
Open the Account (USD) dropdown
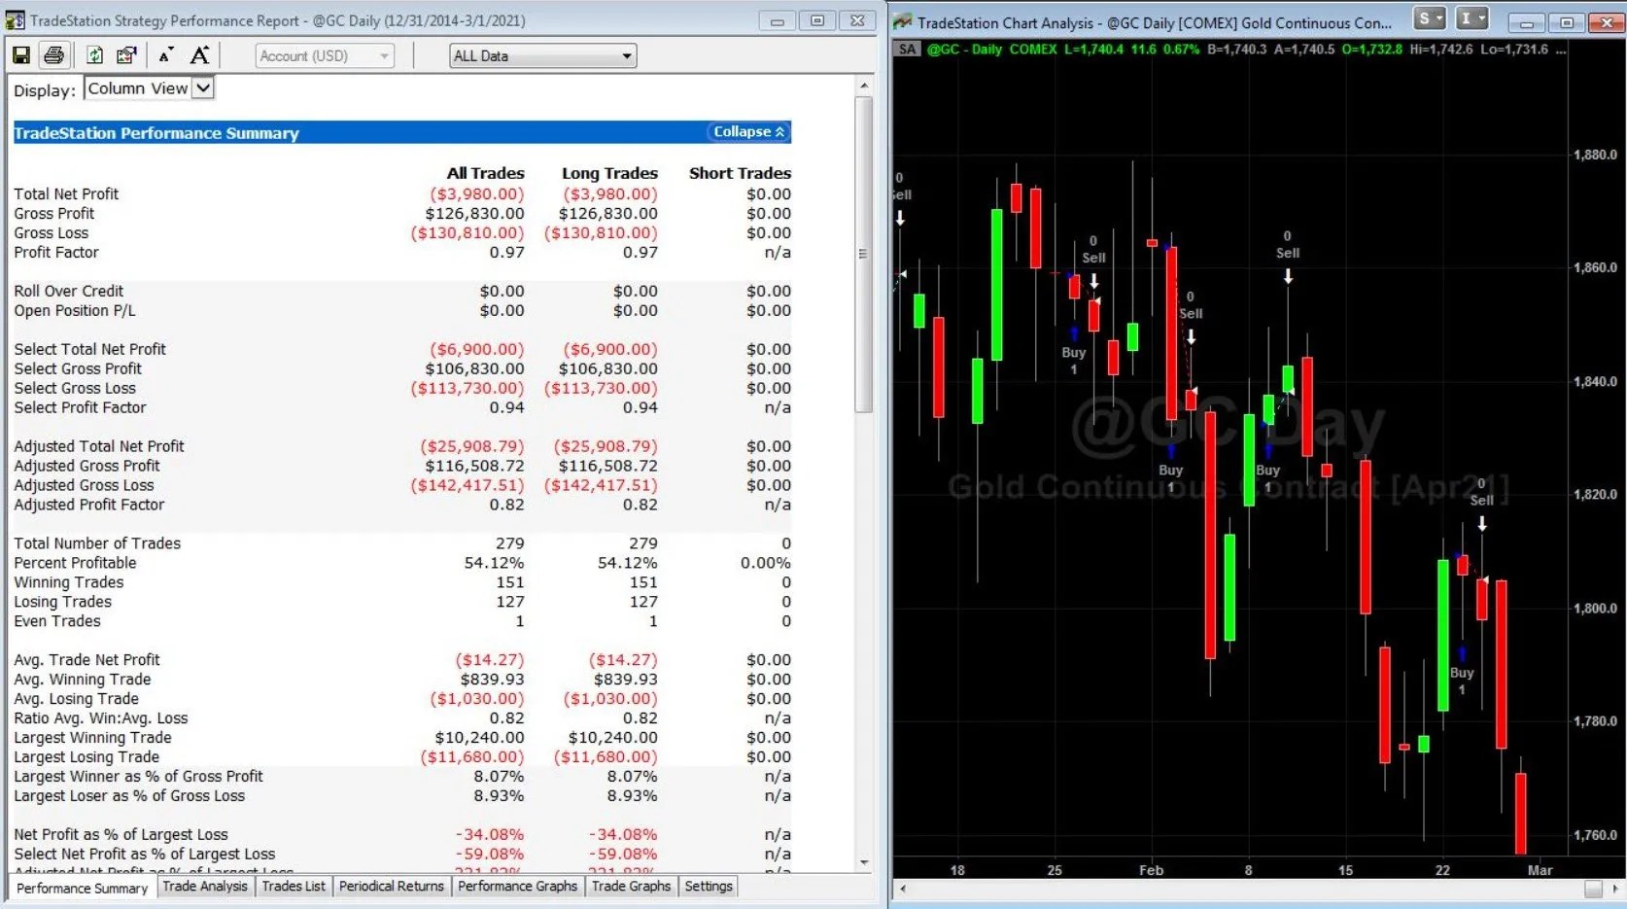coord(383,55)
